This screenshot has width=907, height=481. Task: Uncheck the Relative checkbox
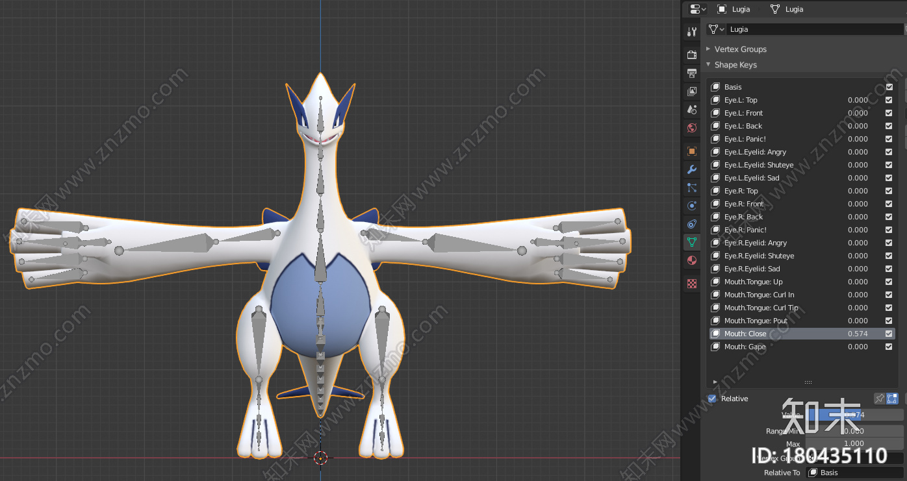pos(712,399)
